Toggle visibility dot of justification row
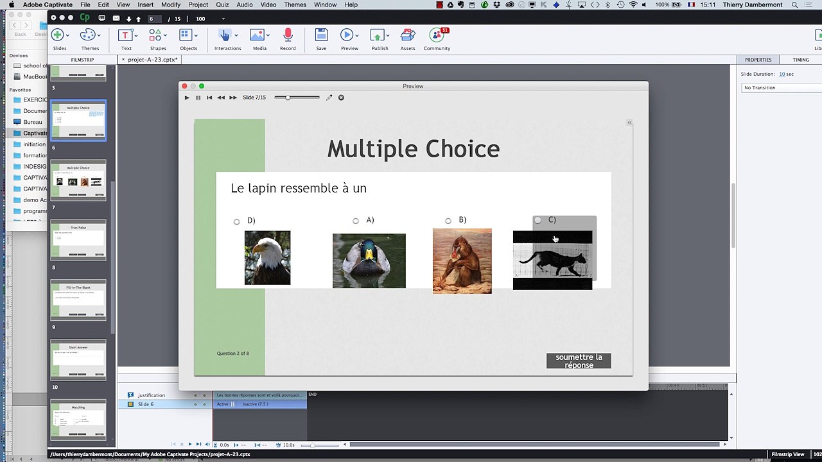The image size is (822, 462). coord(195,395)
